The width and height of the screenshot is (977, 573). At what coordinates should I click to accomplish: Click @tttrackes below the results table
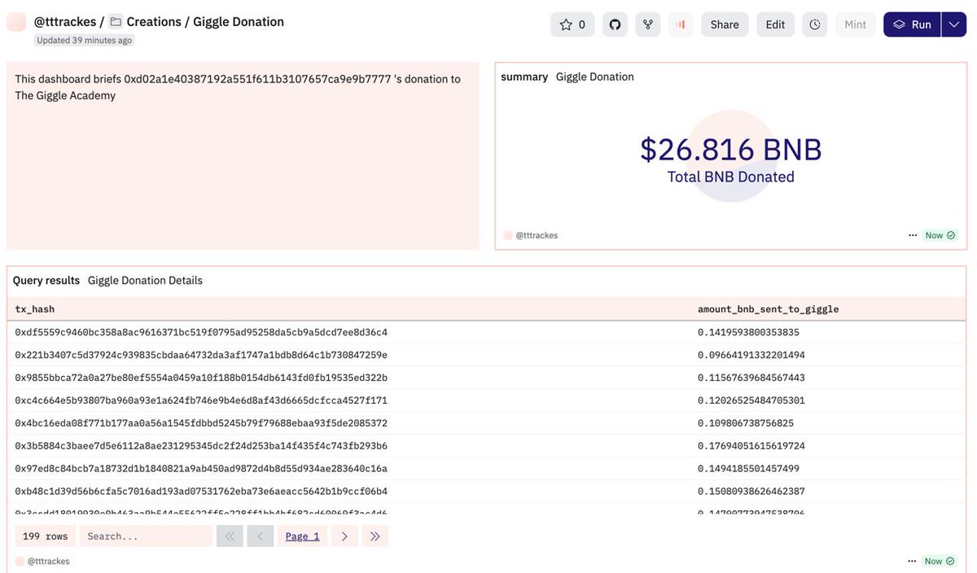point(48,561)
